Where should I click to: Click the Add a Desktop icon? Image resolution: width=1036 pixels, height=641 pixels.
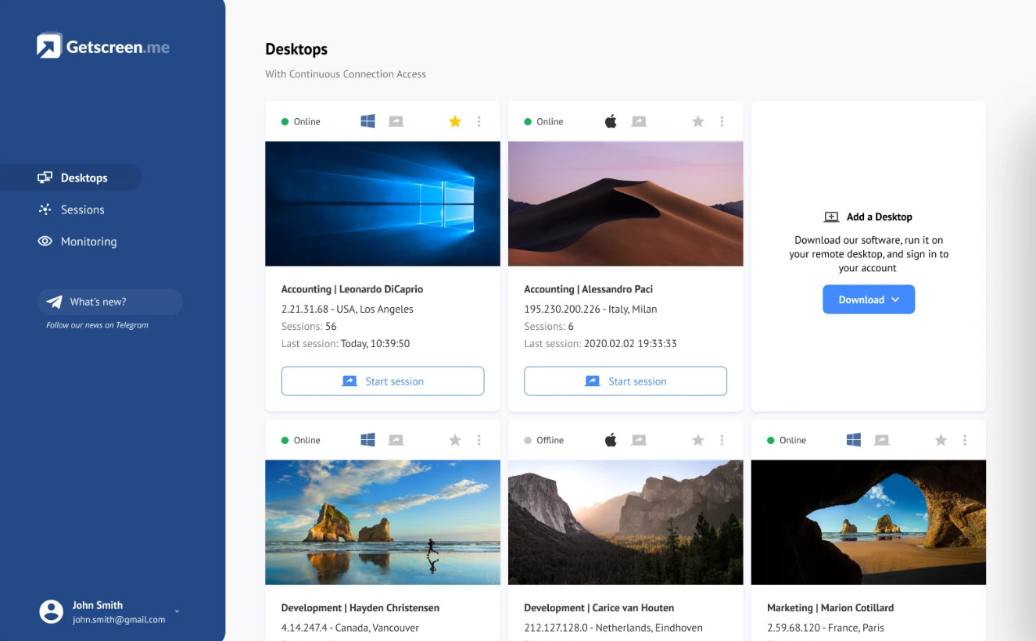pyautogui.click(x=832, y=217)
